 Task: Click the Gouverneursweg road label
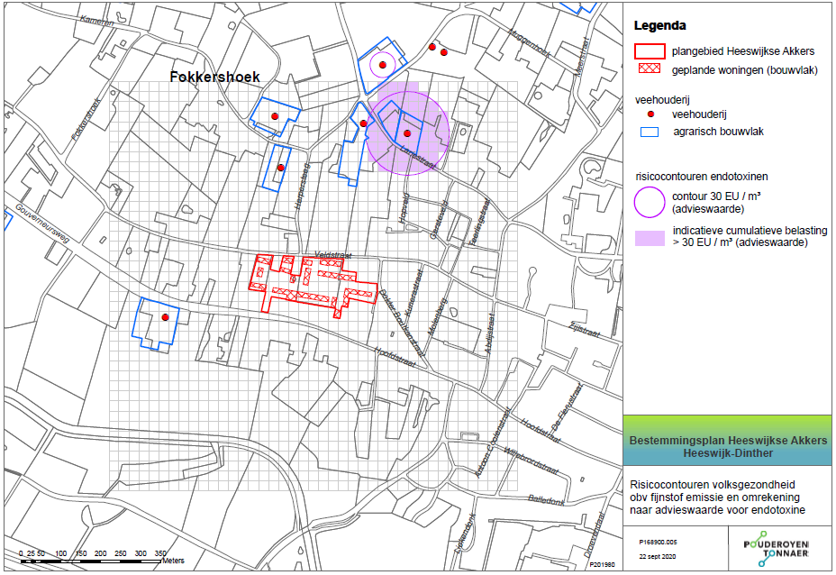click(42, 224)
